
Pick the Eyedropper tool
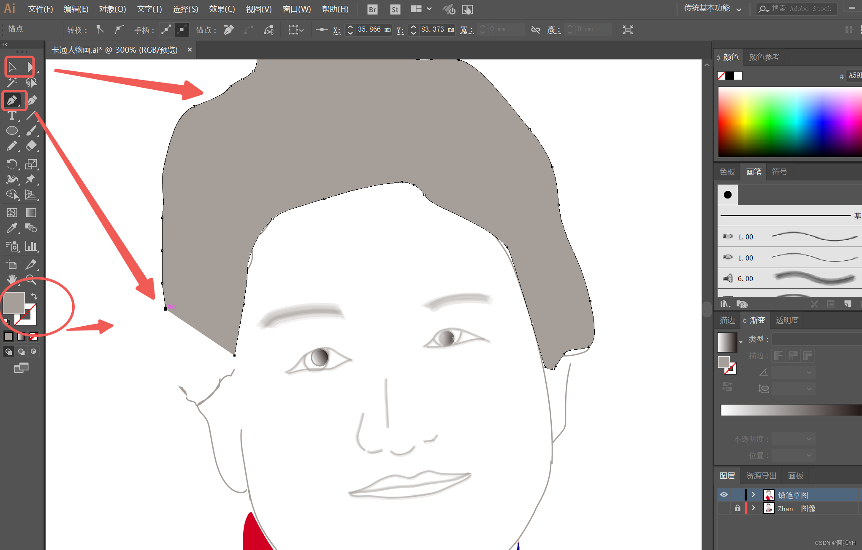(12, 228)
